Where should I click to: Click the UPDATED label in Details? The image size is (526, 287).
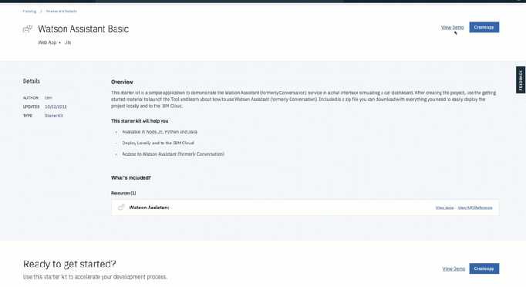pyautogui.click(x=31, y=106)
